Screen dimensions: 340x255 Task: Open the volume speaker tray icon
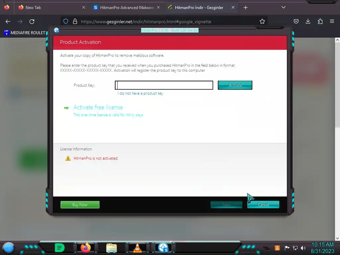[303, 248]
